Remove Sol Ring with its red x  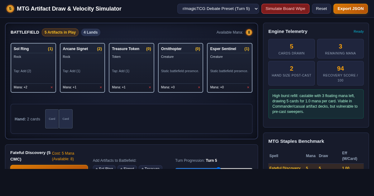[52, 87]
